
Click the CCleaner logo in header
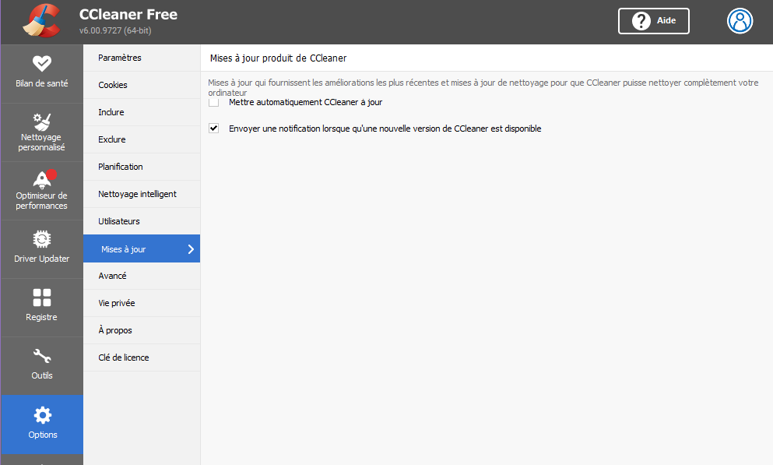(x=42, y=21)
